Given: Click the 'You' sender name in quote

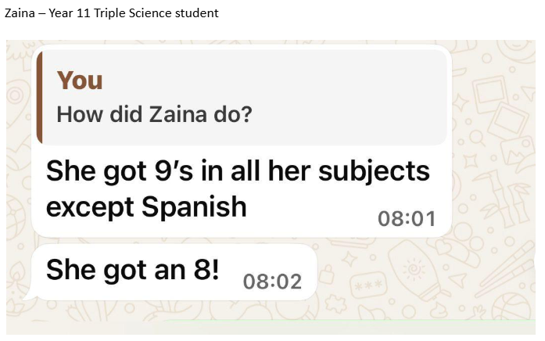Looking at the screenshot, I should (80, 80).
